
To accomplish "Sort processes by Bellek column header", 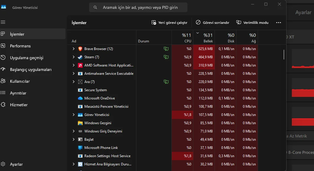I will [208, 38].
